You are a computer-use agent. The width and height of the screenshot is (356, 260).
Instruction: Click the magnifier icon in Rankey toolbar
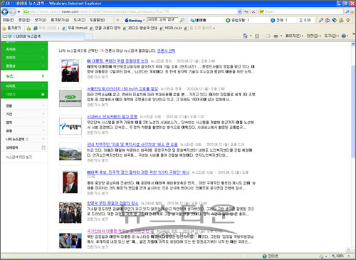pos(182,20)
